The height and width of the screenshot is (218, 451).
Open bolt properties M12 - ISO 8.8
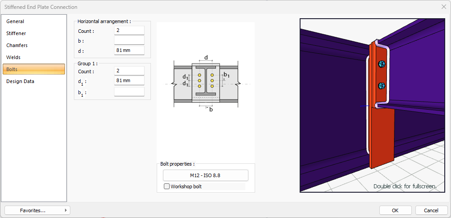[x=205, y=175]
